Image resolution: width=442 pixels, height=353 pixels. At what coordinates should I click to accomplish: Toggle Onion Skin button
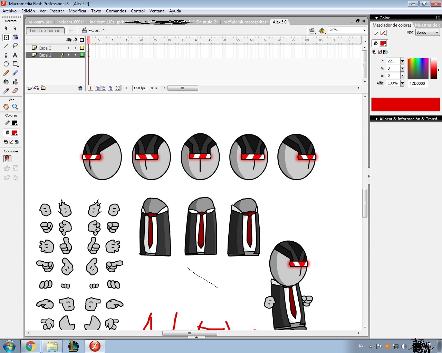pyautogui.click(x=98, y=88)
